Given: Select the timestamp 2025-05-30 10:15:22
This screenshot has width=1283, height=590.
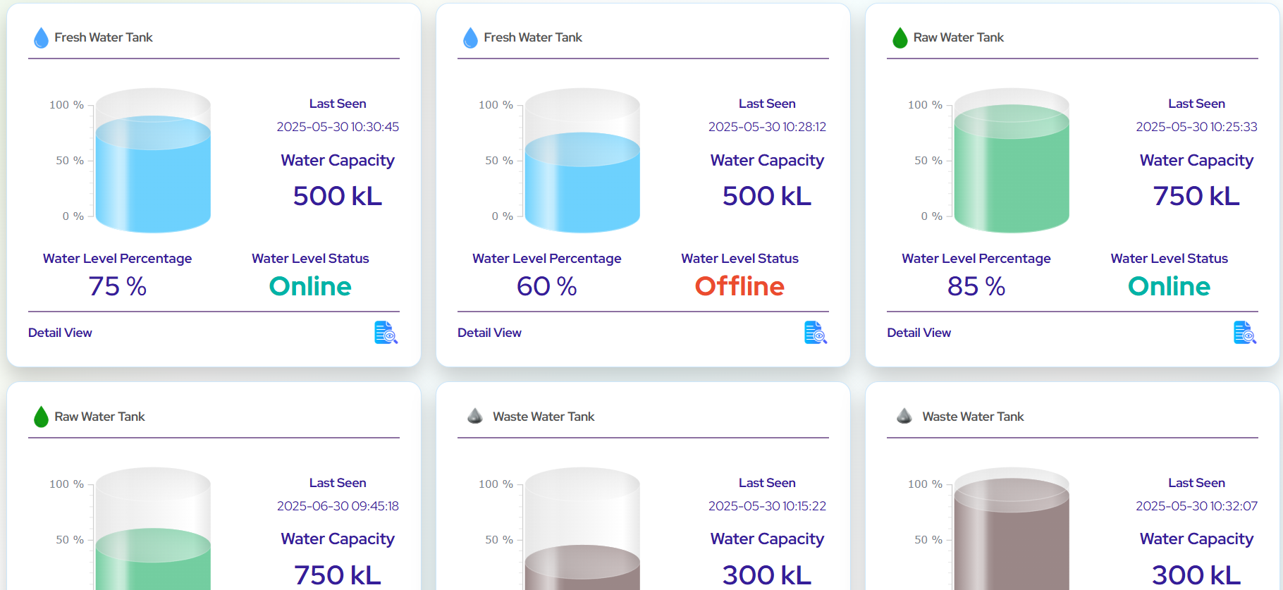Looking at the screenshot, I should 767,506.
